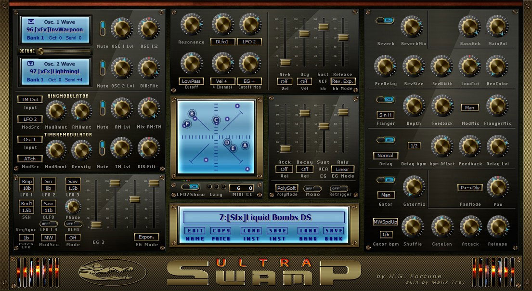Click the Gator bpm 1/6 value
This screenshot has height=291, width=532.
pyautogui.click(x=386, y=234)
